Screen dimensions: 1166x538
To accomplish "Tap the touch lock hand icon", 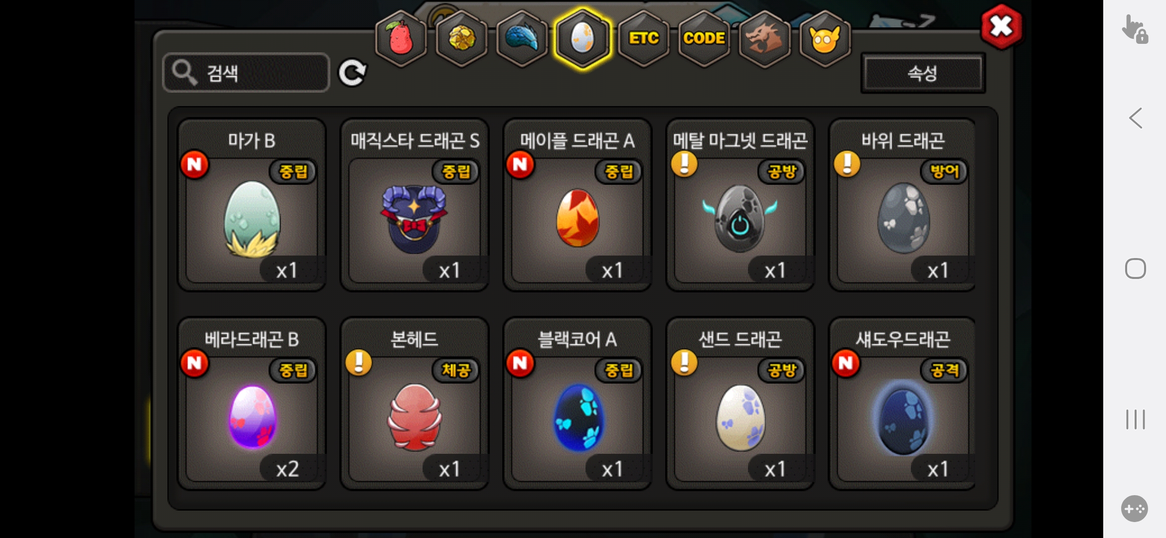I will 1135,29.
